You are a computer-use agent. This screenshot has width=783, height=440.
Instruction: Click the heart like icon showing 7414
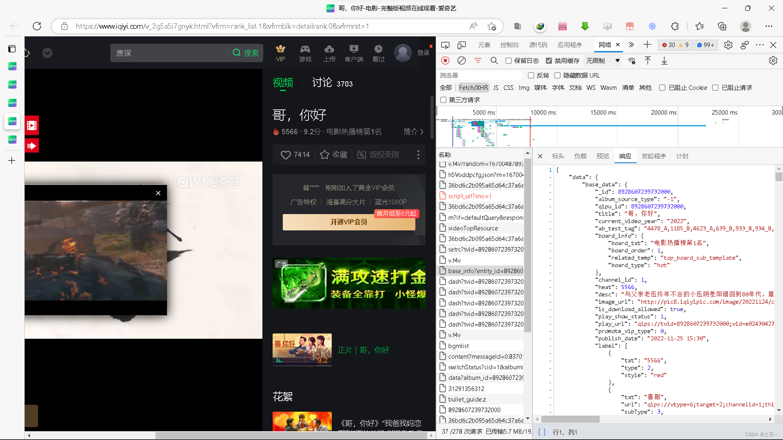286,155
